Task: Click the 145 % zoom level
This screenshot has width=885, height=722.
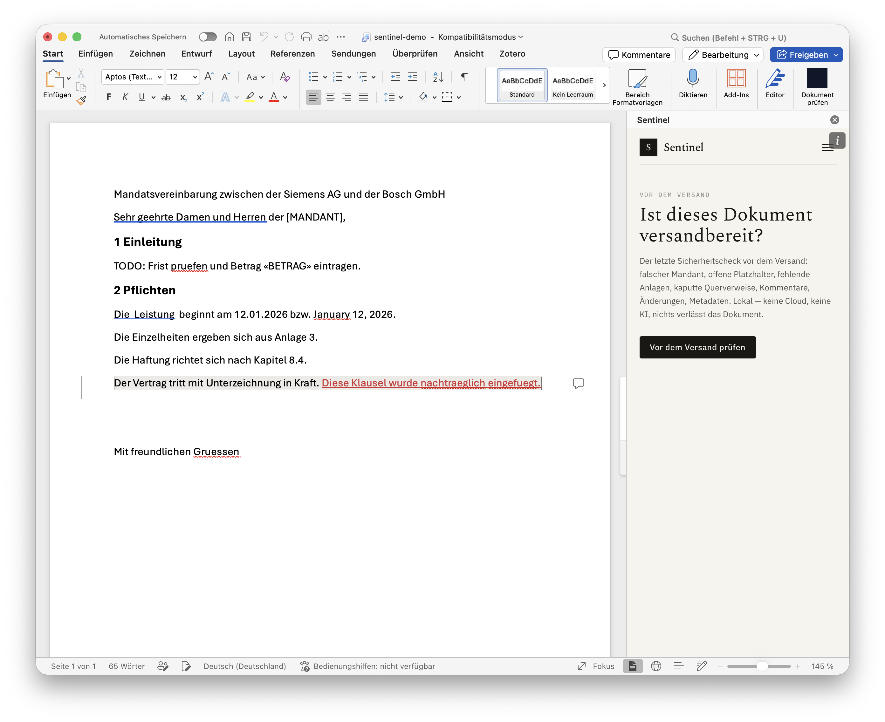Action: [822, 666]
